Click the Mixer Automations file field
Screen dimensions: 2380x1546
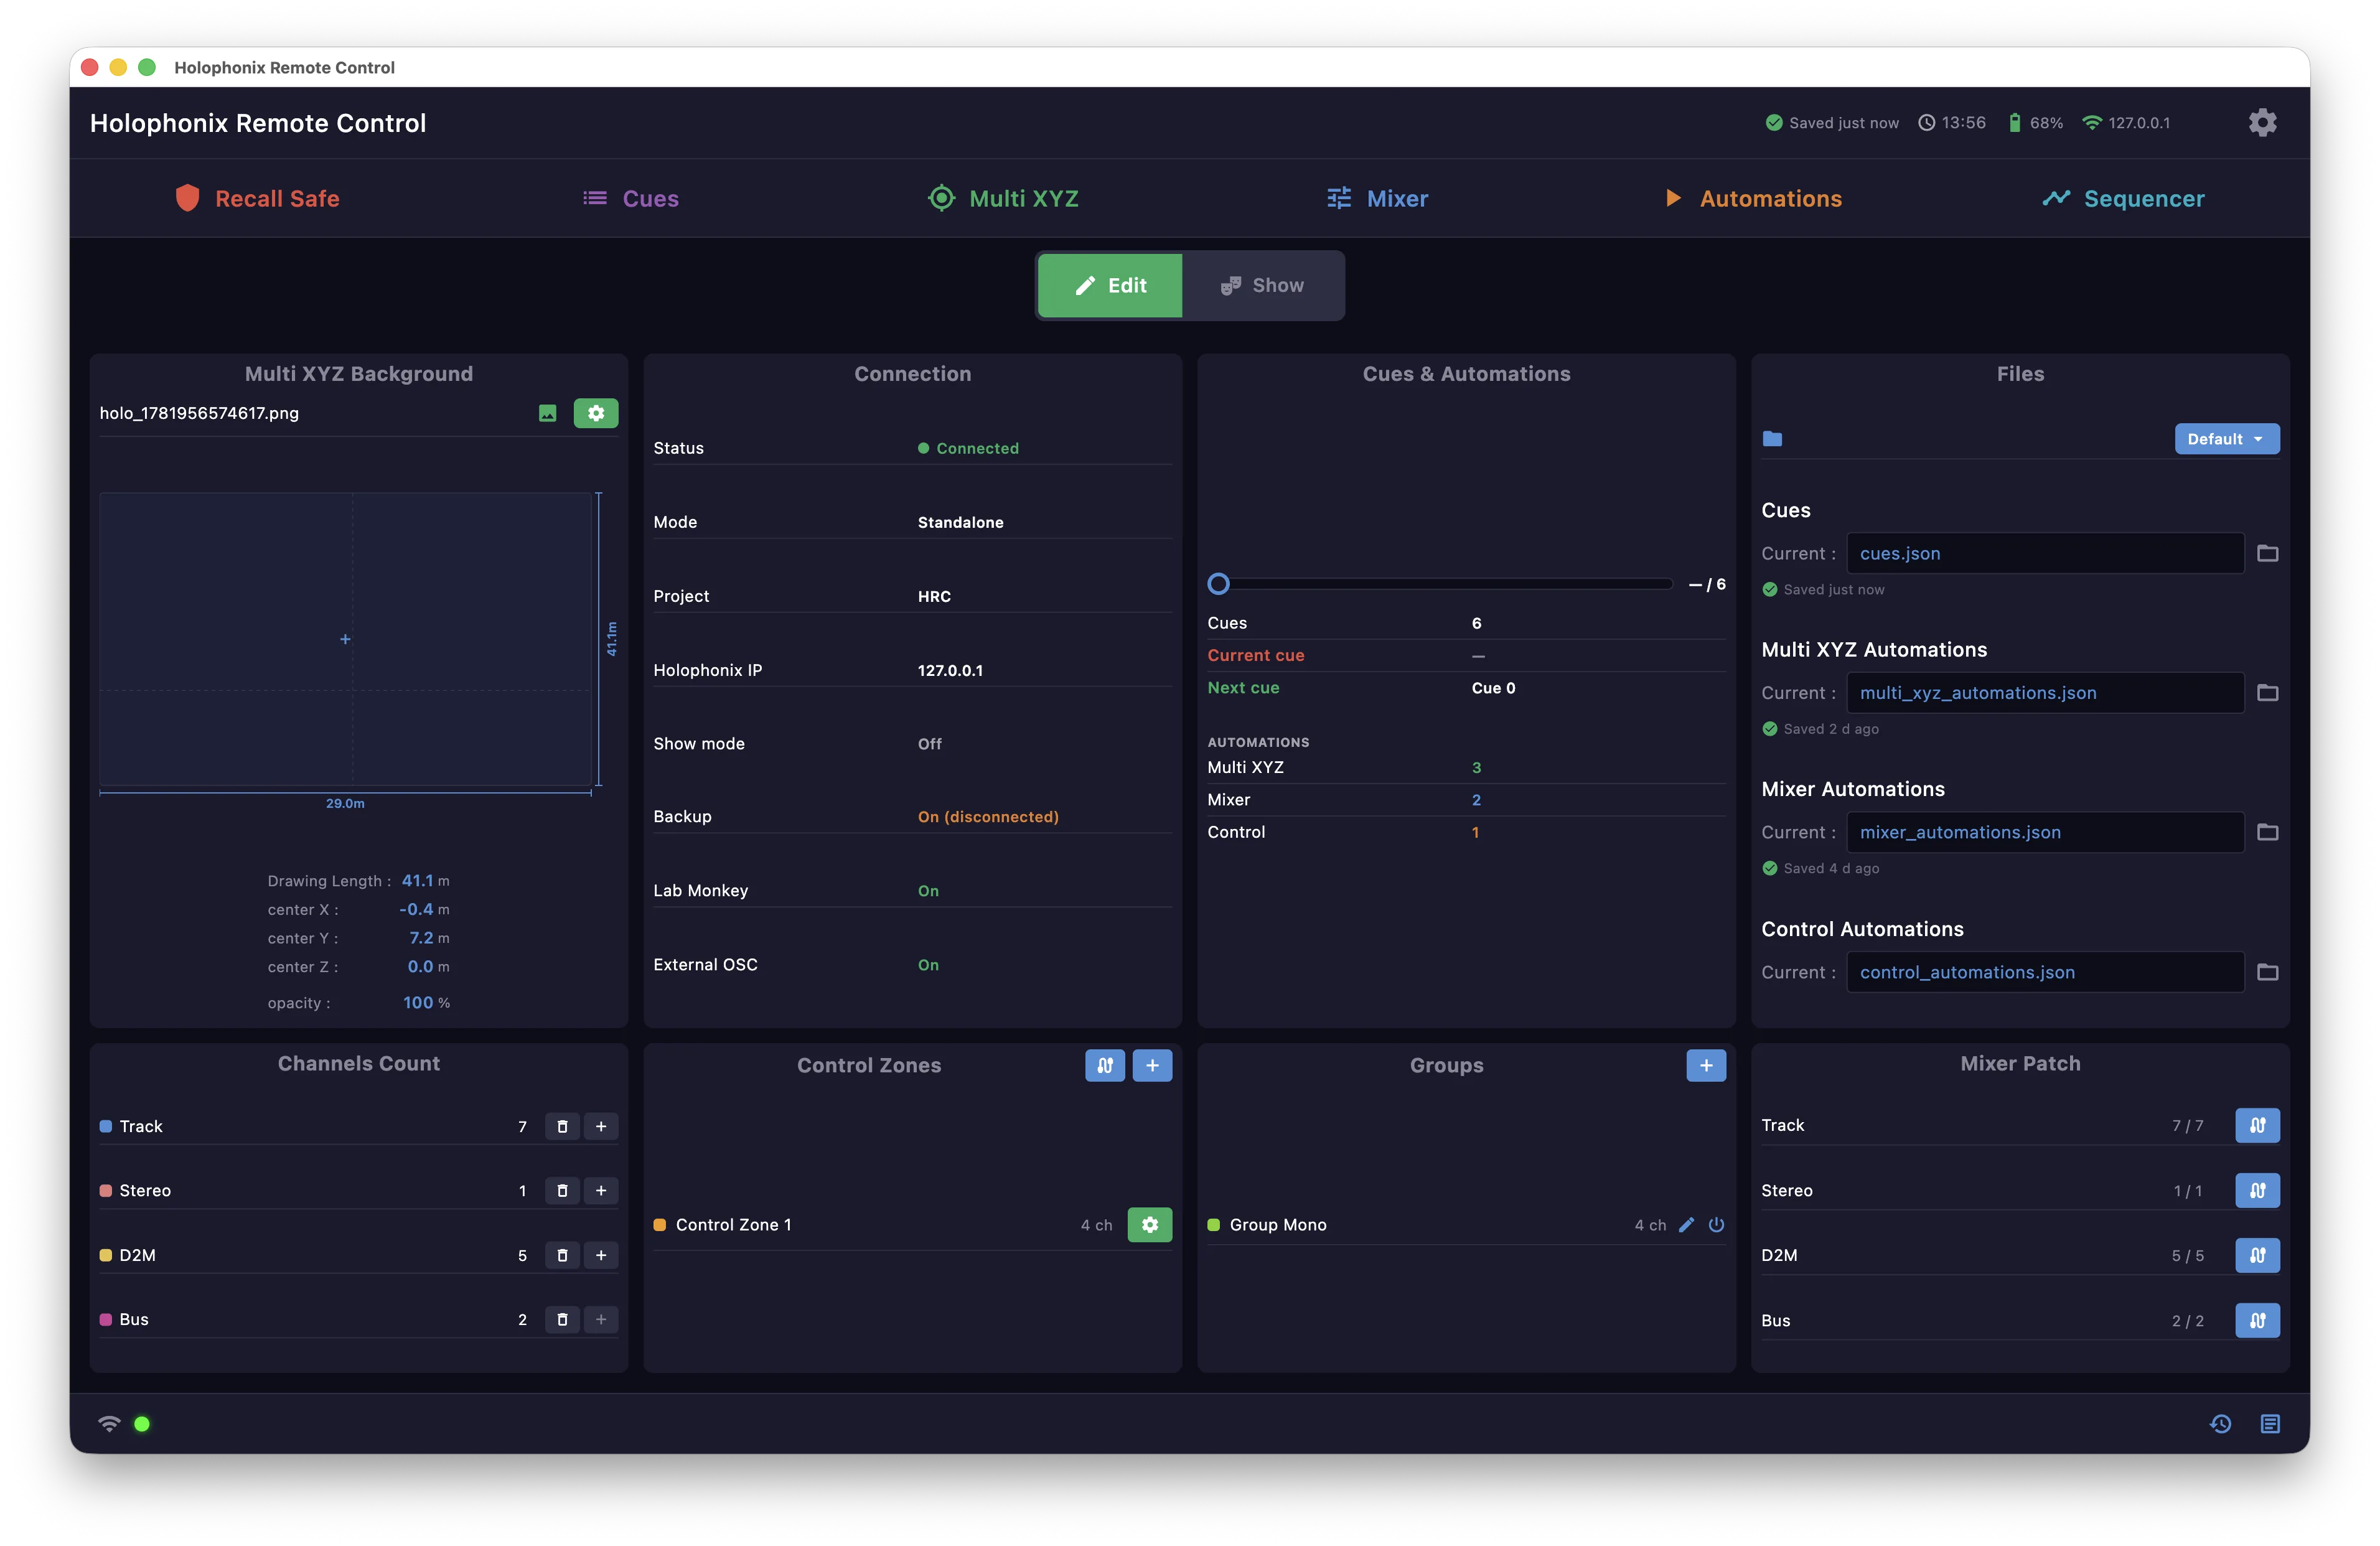point(2045,832)
